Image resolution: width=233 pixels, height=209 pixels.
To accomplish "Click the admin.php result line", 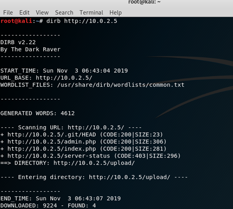I will (x=83, y=142).
